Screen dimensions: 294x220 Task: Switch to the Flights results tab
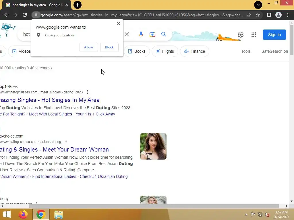pyautogui.click(x=165, y=51)
